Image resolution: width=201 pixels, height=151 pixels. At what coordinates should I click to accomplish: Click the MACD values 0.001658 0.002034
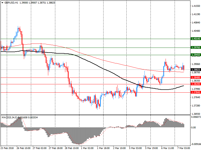pos(28,117)
